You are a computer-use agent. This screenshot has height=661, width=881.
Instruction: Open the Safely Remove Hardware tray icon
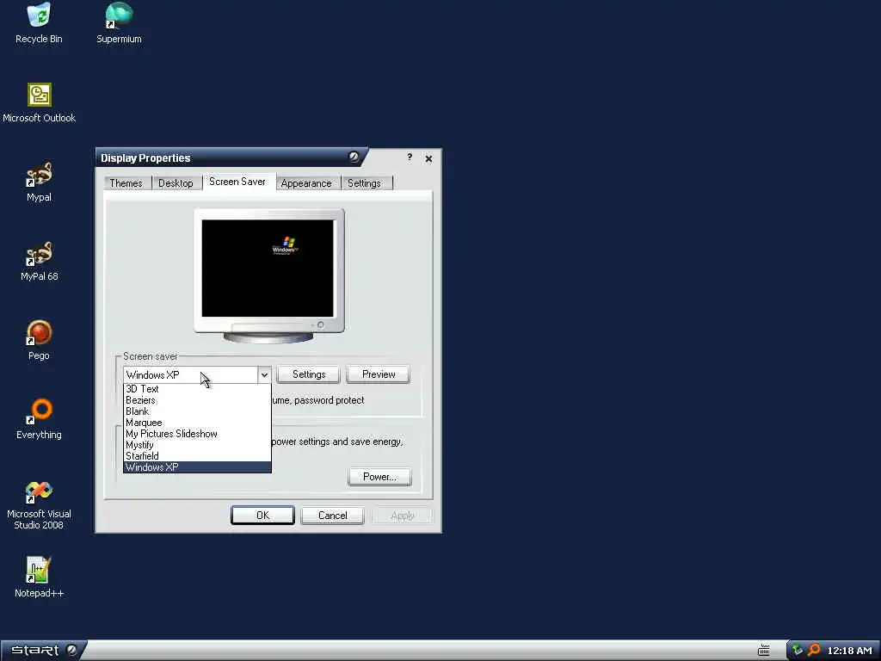pos(798,651)
